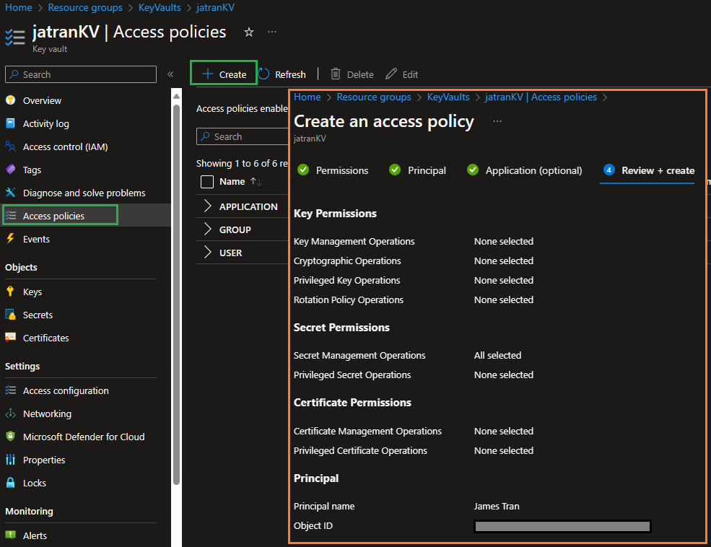Click KeyVaults in top breadcrumb

160,8
